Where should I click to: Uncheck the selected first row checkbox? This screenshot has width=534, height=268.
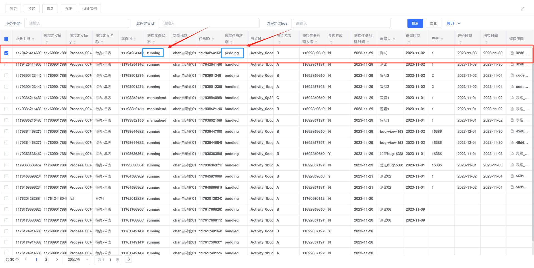pyautogui.click(x=6, y=53)
